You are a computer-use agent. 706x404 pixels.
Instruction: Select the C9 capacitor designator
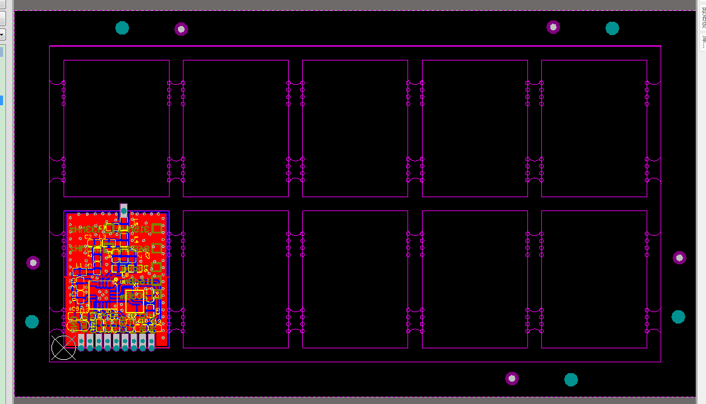click(75, 309)
